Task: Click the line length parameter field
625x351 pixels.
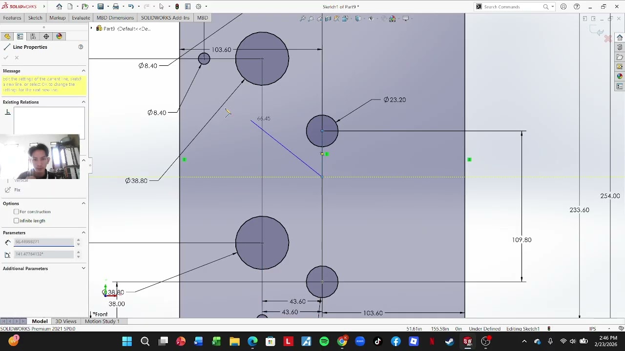Action: (44, 242)
